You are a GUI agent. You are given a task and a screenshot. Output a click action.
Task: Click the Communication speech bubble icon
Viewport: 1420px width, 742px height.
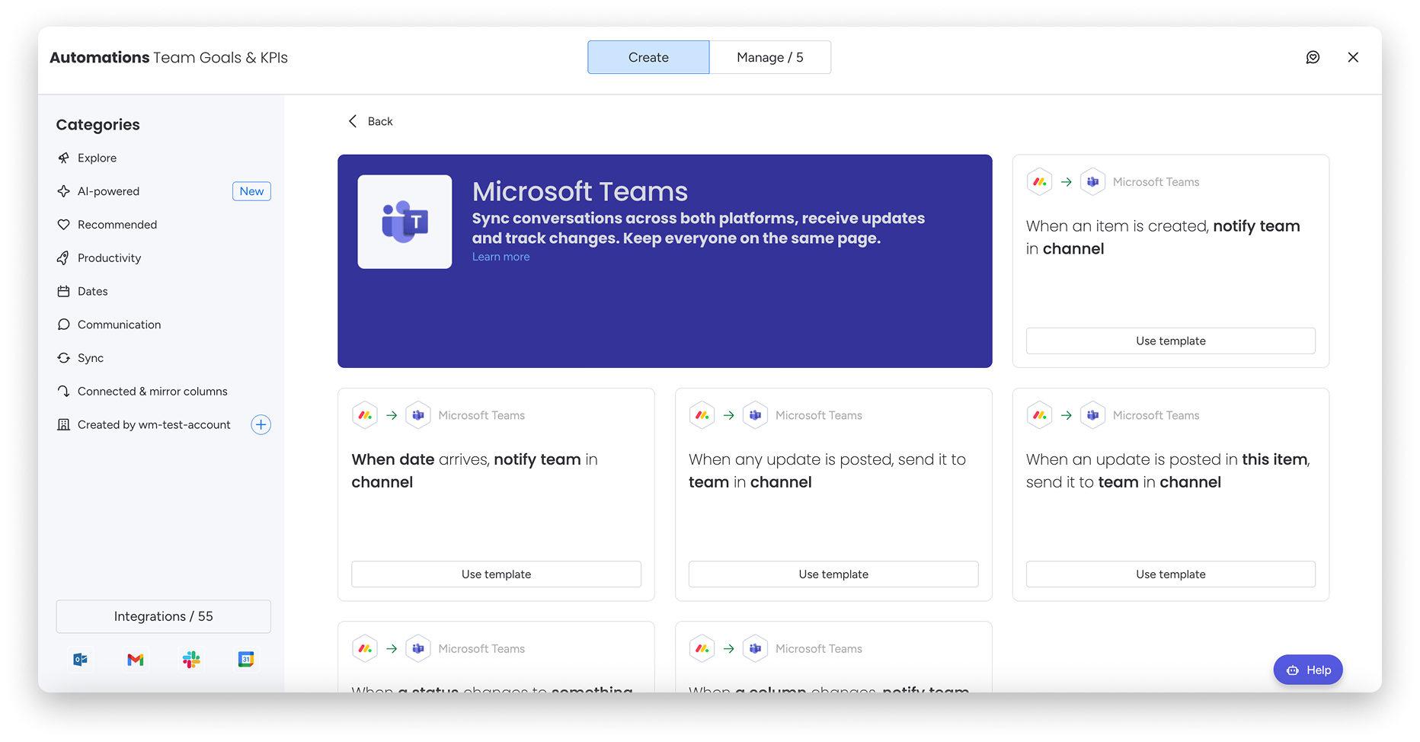64,325
